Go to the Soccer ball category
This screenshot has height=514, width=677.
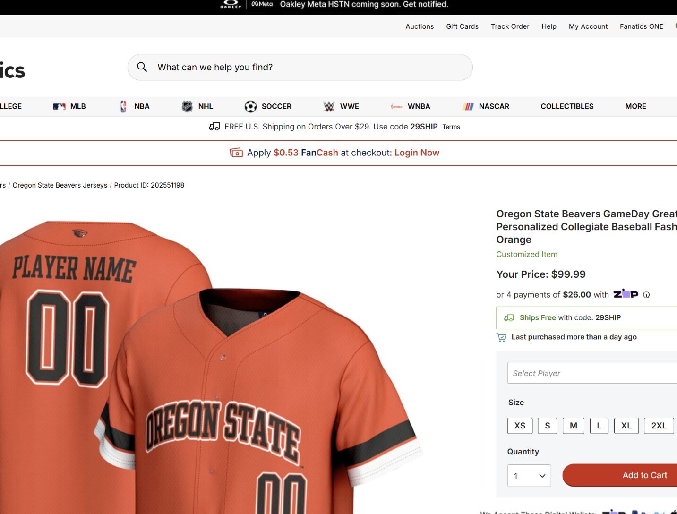coord(250,106)
